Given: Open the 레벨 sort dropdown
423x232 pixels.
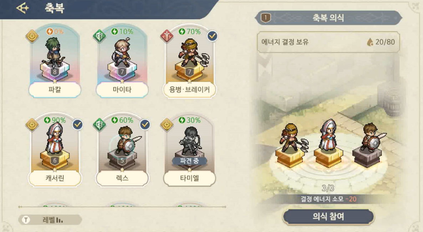Looking at the screenshot, I should pos(50,220).
